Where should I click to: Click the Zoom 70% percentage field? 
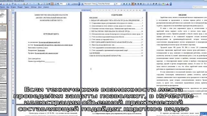point(63,4)
